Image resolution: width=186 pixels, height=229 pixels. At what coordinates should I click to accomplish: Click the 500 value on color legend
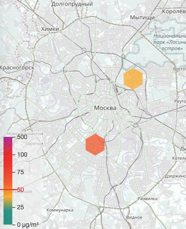(x=22, y=137)
